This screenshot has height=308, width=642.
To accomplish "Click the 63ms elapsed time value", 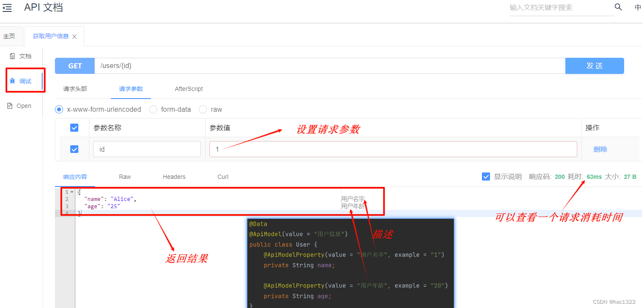I will tap(594, 177).
